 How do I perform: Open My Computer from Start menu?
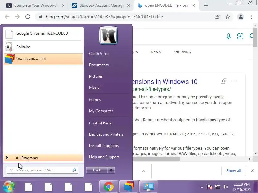coord(101,111)
